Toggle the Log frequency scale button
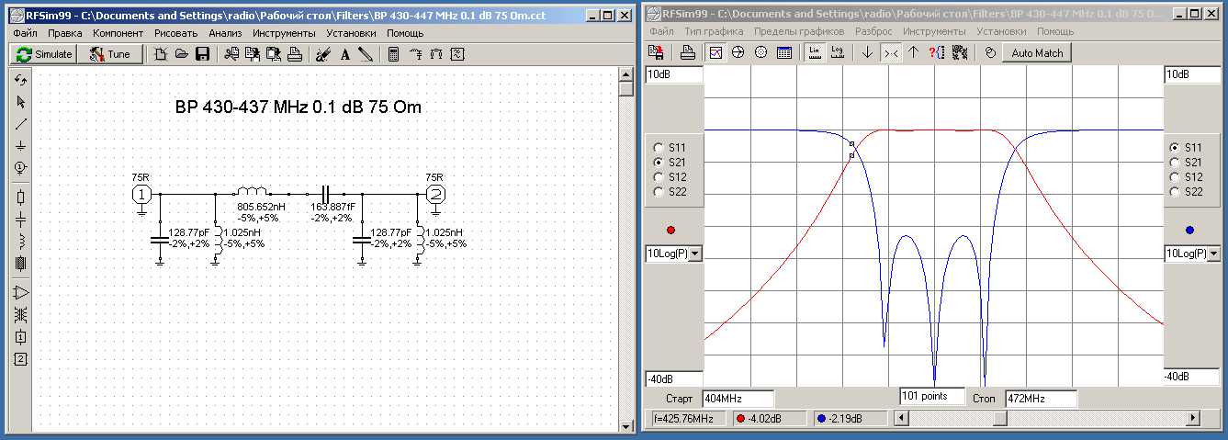The height and width of the screenshot is (440, 1228). [838, 52]
